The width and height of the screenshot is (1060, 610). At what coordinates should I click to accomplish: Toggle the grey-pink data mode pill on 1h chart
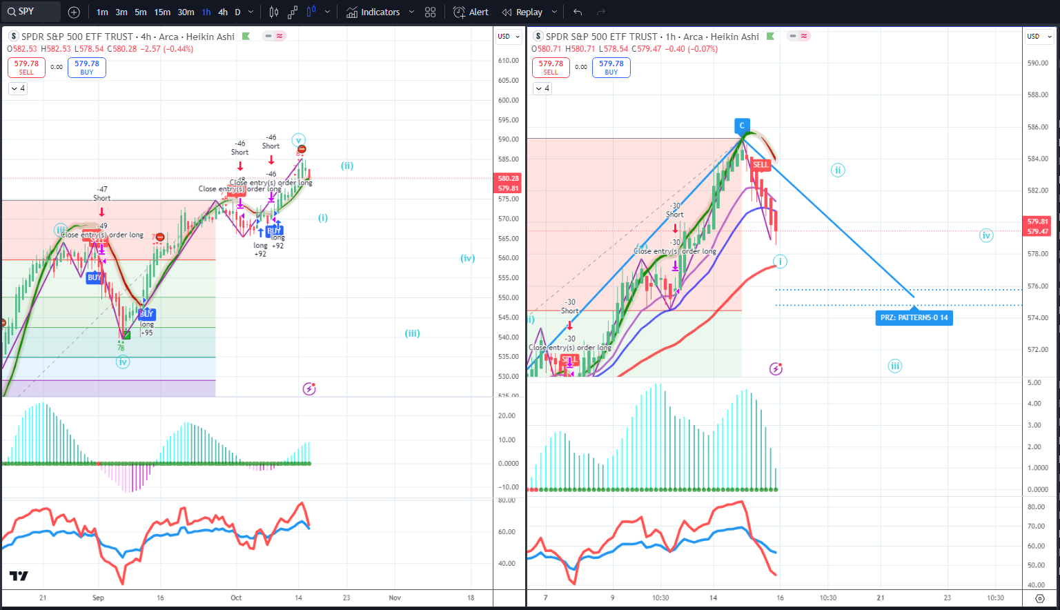(x=799, y=36)
